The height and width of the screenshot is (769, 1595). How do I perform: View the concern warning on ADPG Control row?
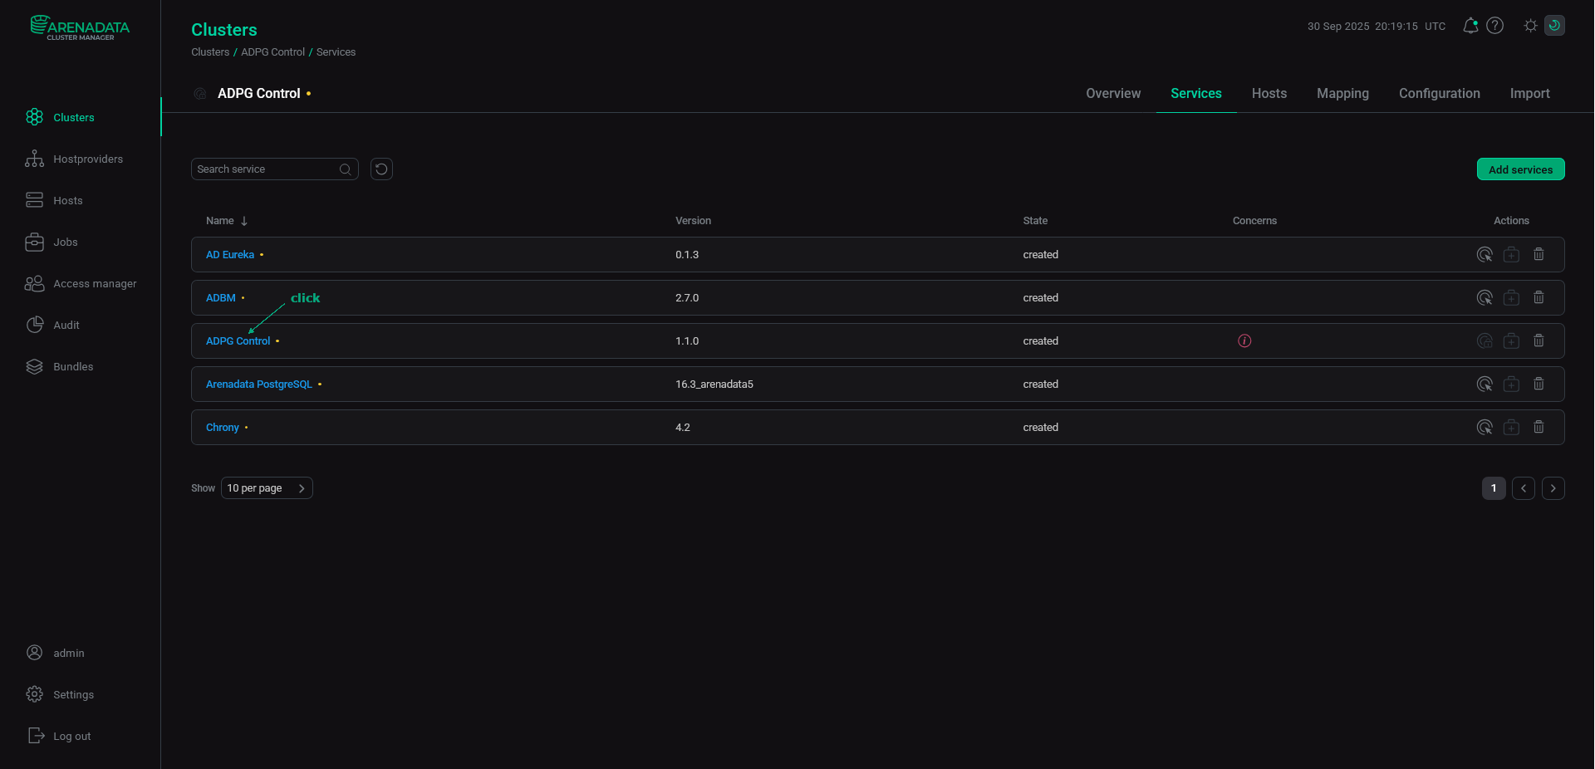[1244, 340]
